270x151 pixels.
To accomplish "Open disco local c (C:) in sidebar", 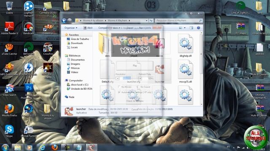I will click(80, 85).
